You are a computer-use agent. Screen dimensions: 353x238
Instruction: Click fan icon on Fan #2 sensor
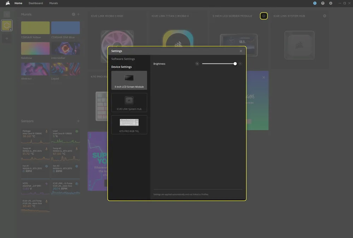(x=77, y=166)
